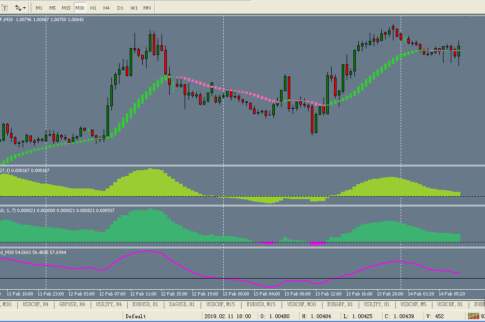Select the text label drawing tool
The width and height of the screenshot is (485, 322).
[x=5, y=8]
